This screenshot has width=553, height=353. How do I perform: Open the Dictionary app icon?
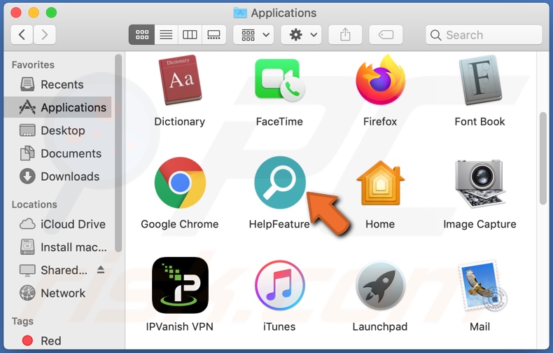[x=180, y=80]
